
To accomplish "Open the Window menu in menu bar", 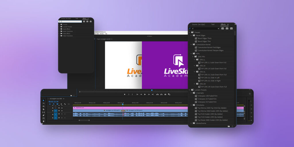I will tap(102, 34).
